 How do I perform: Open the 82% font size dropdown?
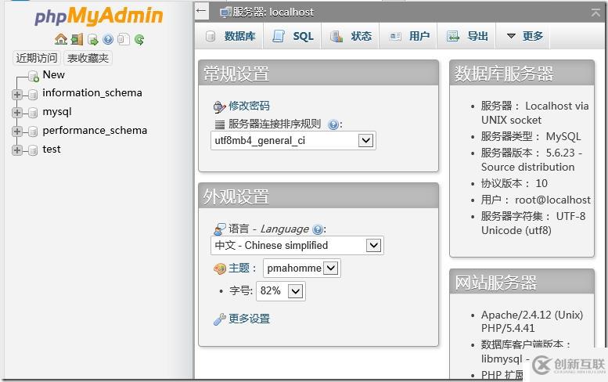[281, 291]
